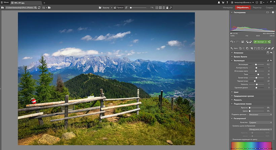
Task: Open the shopping cart icon
Action: pyautogui.click(x=223, y=2)
